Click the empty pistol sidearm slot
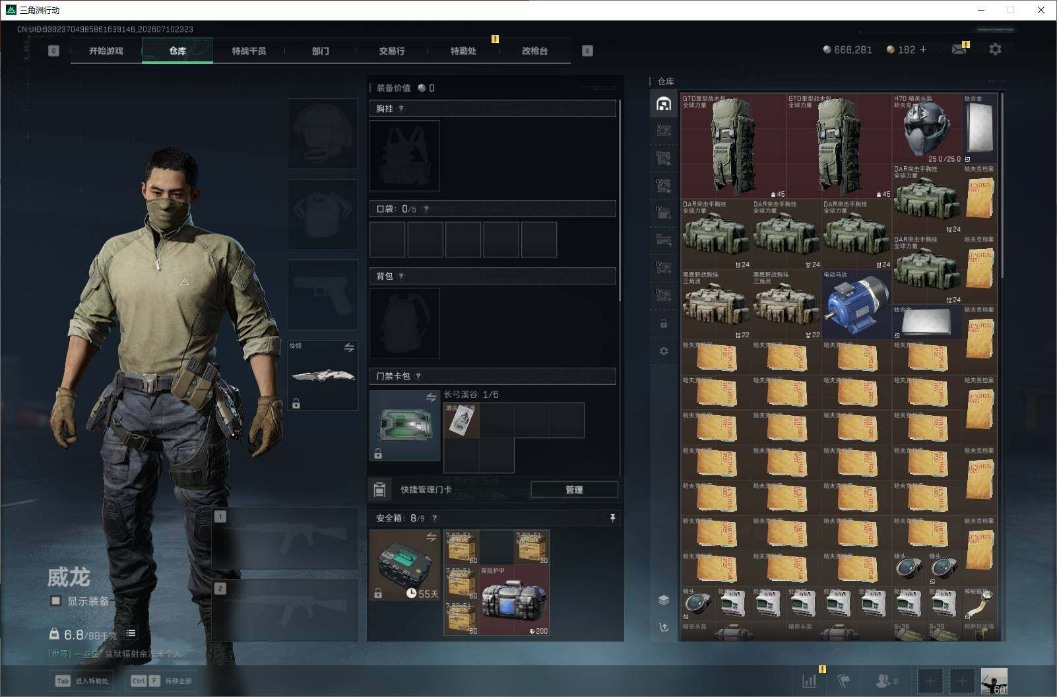 (x=323, y=294)
